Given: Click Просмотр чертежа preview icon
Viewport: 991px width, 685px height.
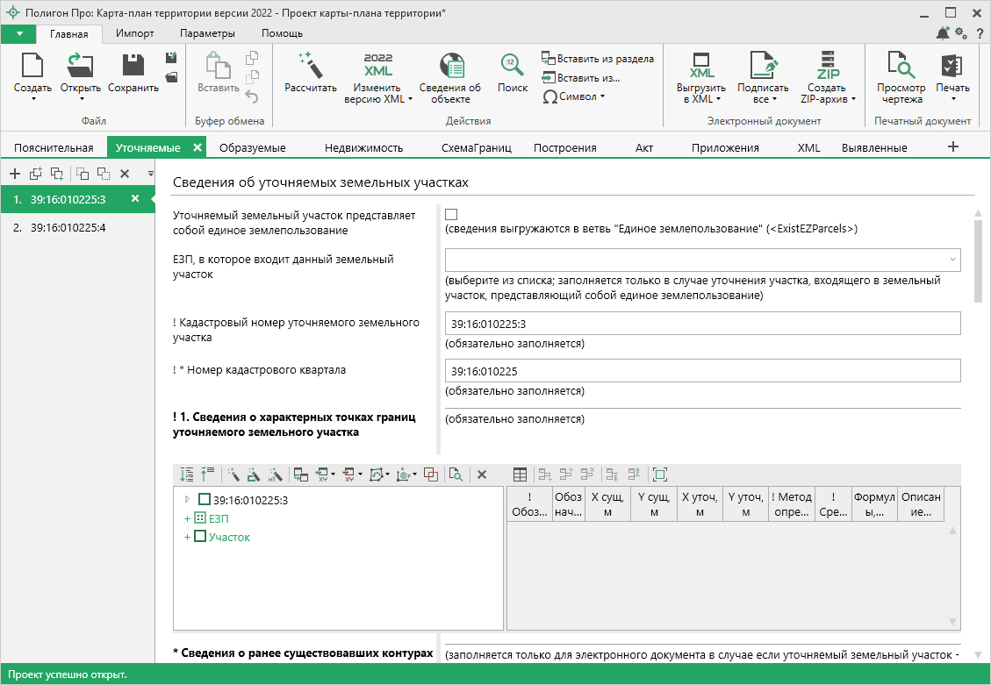Looking at the screenshot, I should pos(901,66).
